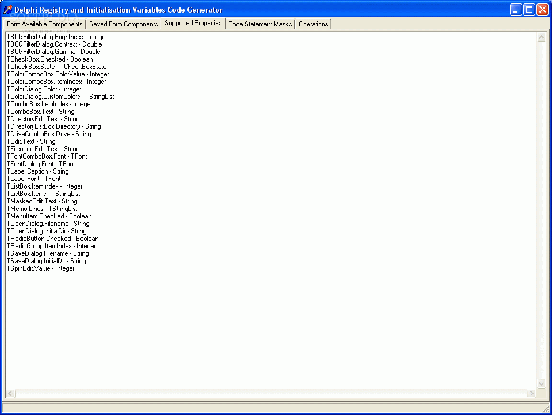Viewport: 552px width, 415px height.
Task: Select line TMemo.Lines - TStringList
Action: coord(42,209)
